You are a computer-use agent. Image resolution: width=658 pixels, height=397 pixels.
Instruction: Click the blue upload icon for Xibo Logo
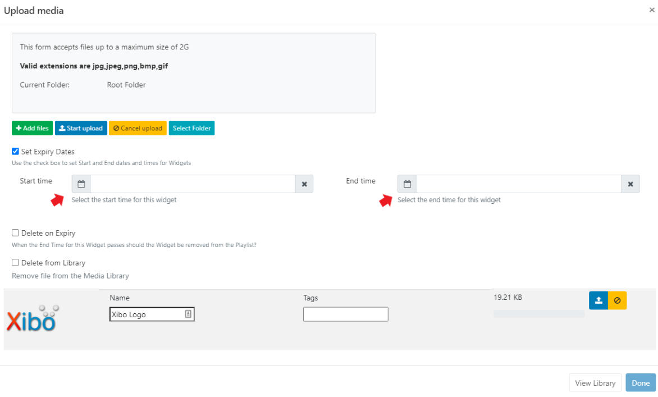(598, 300)
